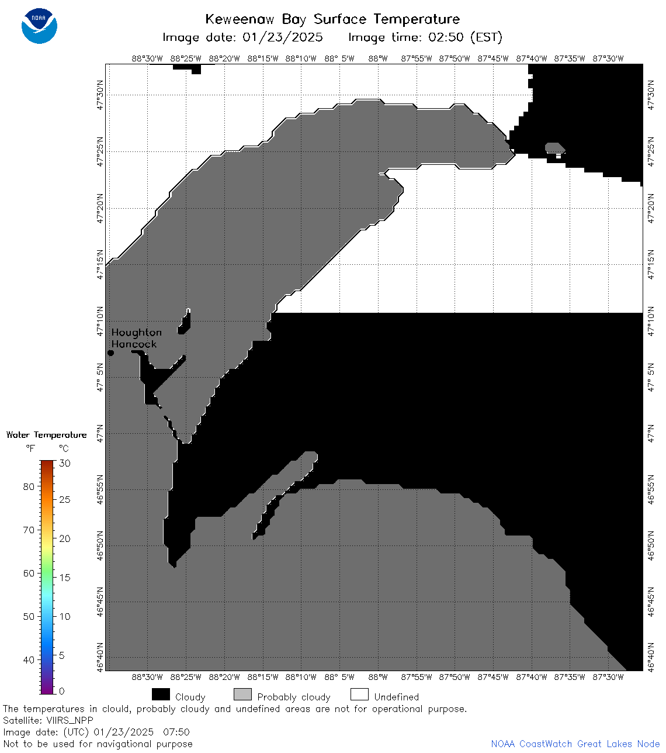Click 'Not to be used for navigational purpose'
The image size is (666, 753).
[x=98, y=744]
